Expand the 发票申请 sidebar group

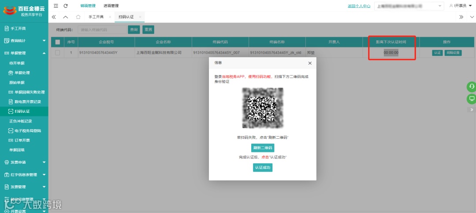coord(24,162)
